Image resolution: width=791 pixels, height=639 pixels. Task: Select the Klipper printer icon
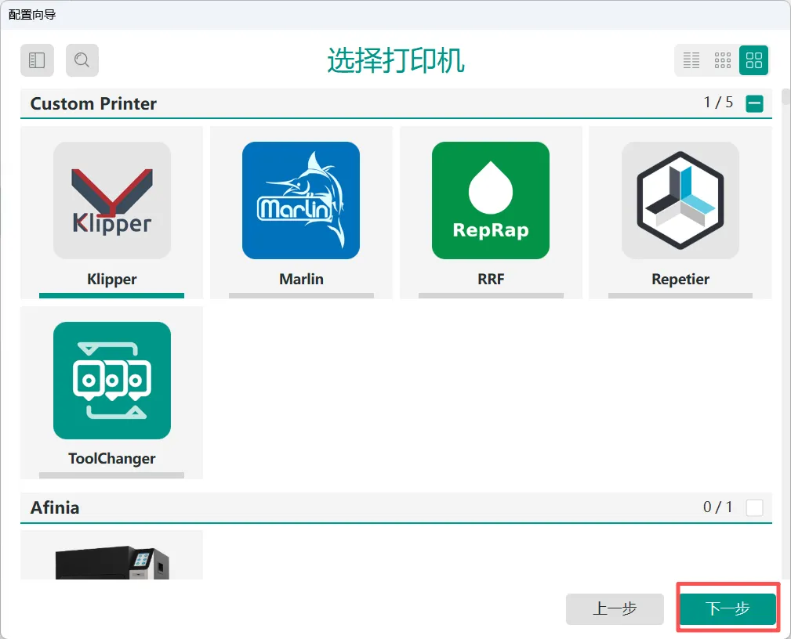point(112,200)
